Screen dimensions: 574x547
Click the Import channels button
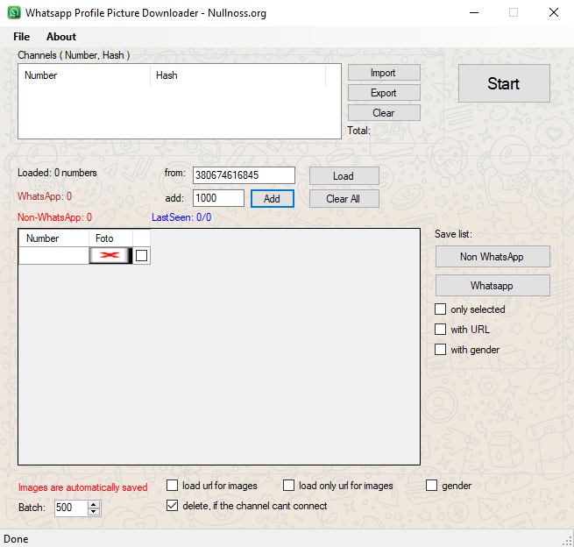click(x=383, y=73)
